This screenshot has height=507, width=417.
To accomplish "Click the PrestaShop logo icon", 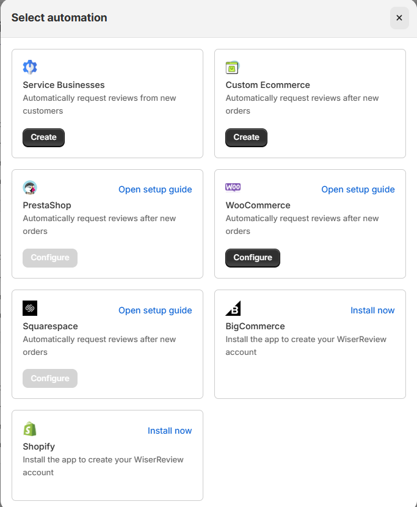I will coord(30,188).
